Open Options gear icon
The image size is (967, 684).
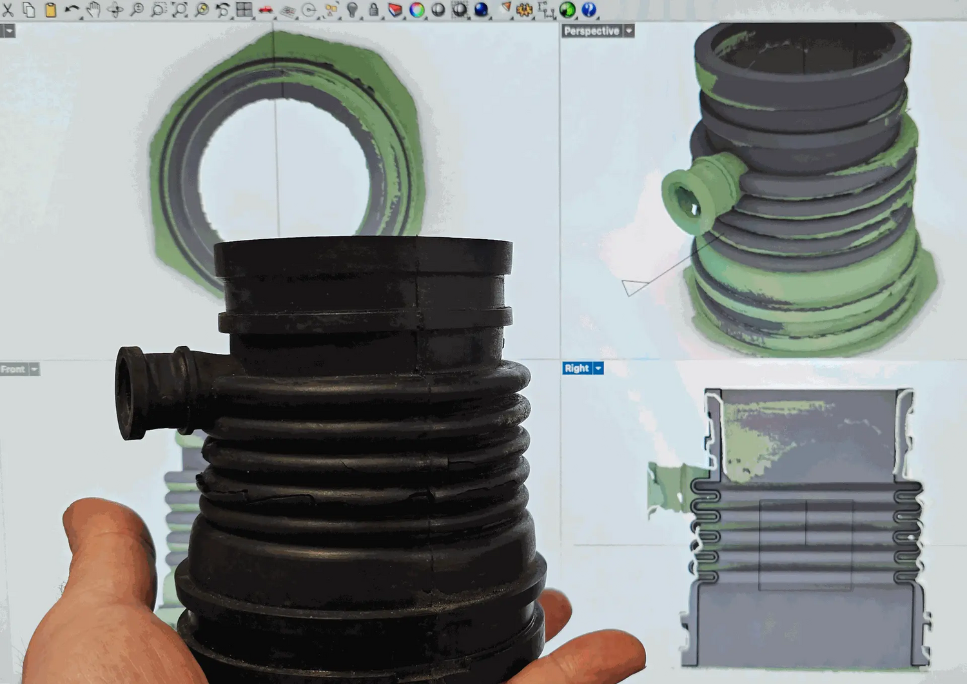pos(524,9)
